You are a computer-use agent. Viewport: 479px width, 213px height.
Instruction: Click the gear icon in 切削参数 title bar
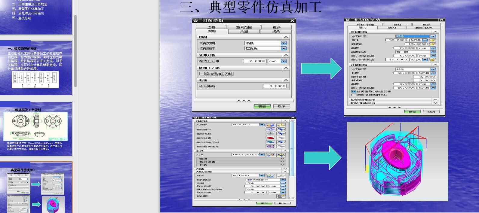point(196,20)
